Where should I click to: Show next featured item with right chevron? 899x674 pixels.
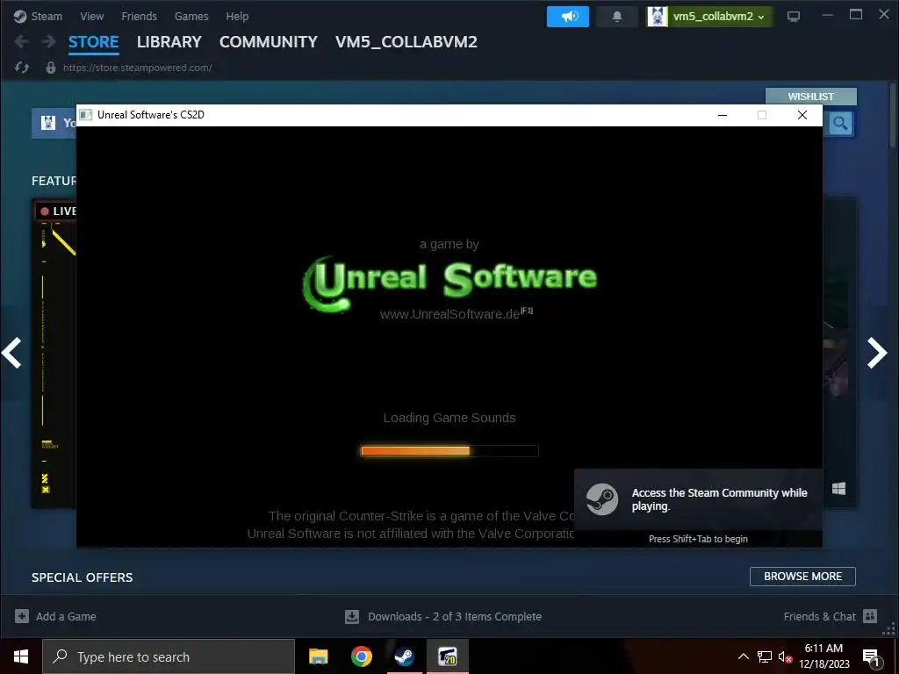[x=877, y=353]
